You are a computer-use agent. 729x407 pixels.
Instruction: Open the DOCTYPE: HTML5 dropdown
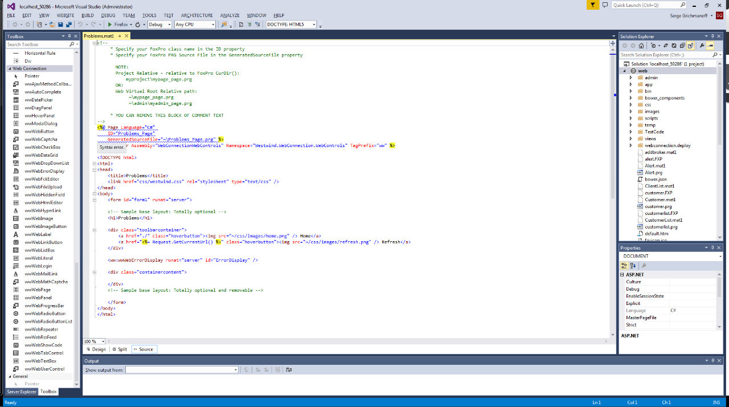(292, 25)
